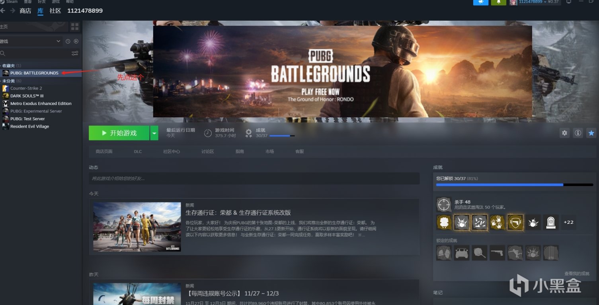Open the advanced filter sliders icon
599x305 pixels.
(75, 53)
